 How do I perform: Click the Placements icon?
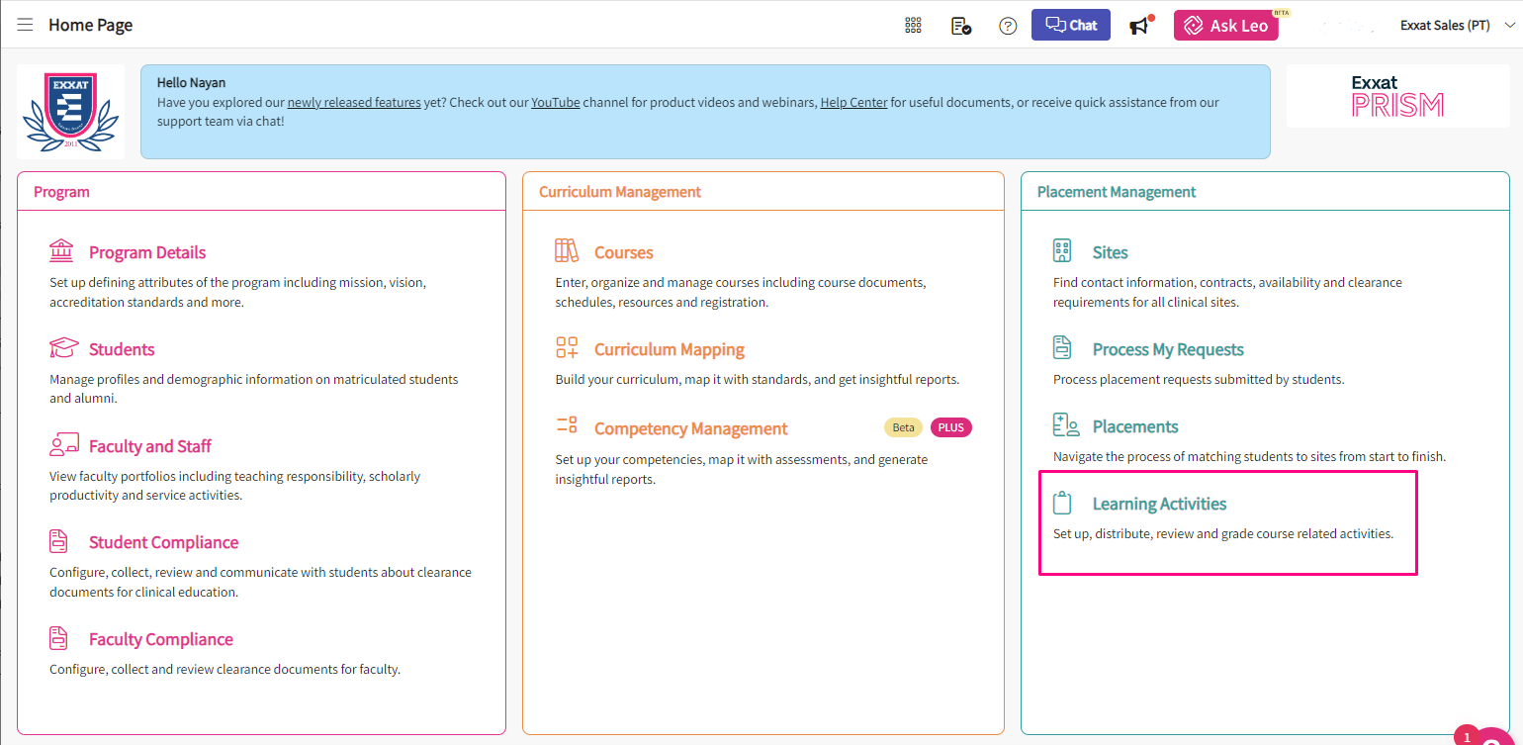pyautogui.click(x=1066, y=425)
